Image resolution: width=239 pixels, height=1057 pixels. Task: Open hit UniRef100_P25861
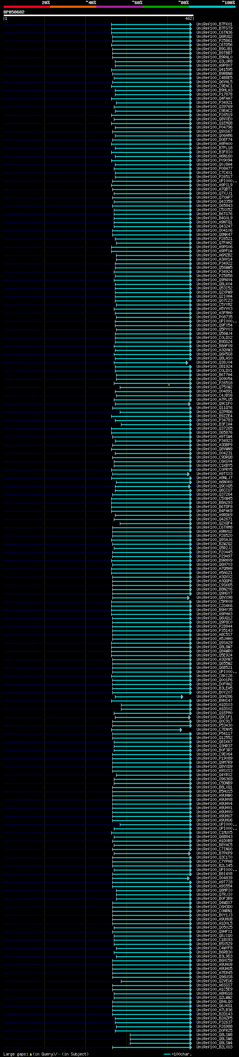coord(214,40)
